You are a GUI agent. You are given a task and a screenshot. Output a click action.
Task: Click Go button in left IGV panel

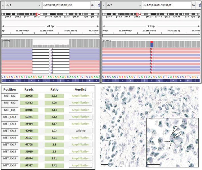pos(93,5)
